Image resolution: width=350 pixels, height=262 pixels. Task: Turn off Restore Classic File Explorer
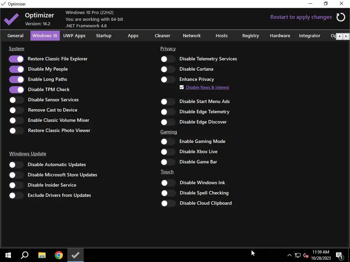[x=16, y=59]
